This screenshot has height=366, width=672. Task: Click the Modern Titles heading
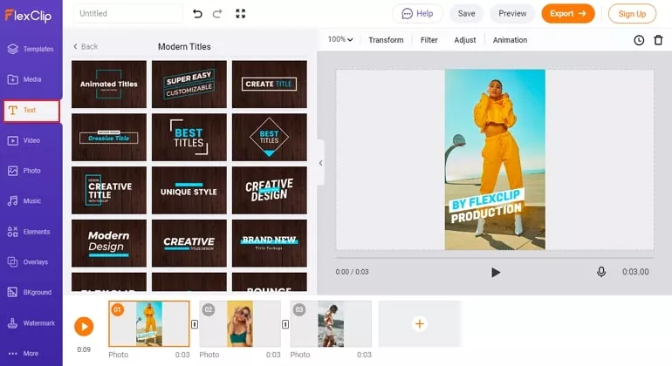(184, 47)
